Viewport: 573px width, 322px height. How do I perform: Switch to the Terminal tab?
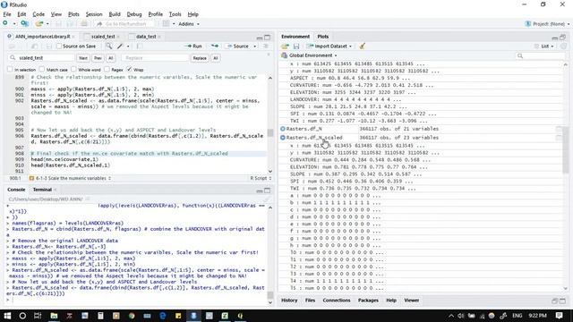pyautogui.click(x=42, y=190)
